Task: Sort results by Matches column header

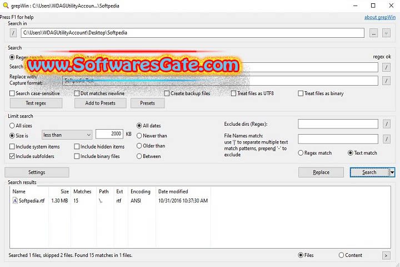Action: click(x=82, y=191)
